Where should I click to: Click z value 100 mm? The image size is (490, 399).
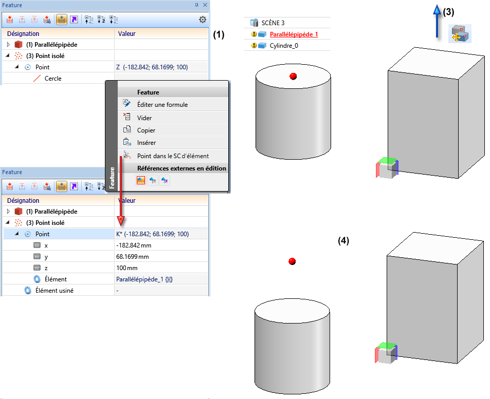[127, 268]
